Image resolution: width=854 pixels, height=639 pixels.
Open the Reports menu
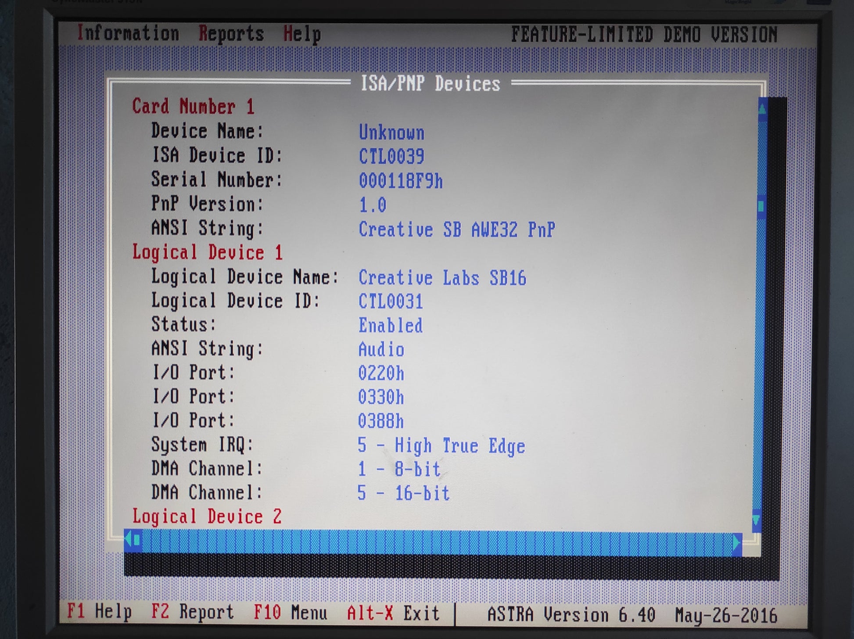[x=231, y=34]
